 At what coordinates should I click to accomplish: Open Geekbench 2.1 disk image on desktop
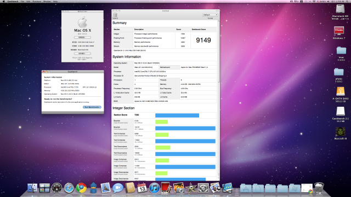click(x=341, y=111)
